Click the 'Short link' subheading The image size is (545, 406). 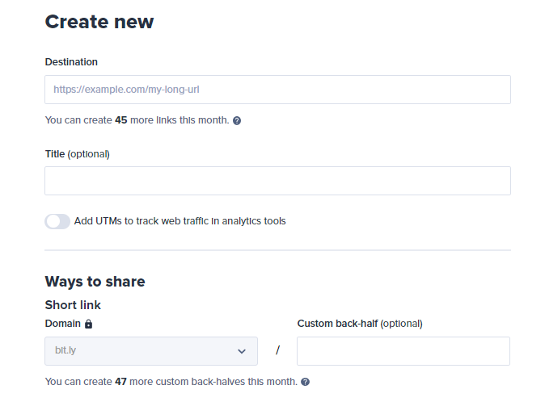click(73, 305)
